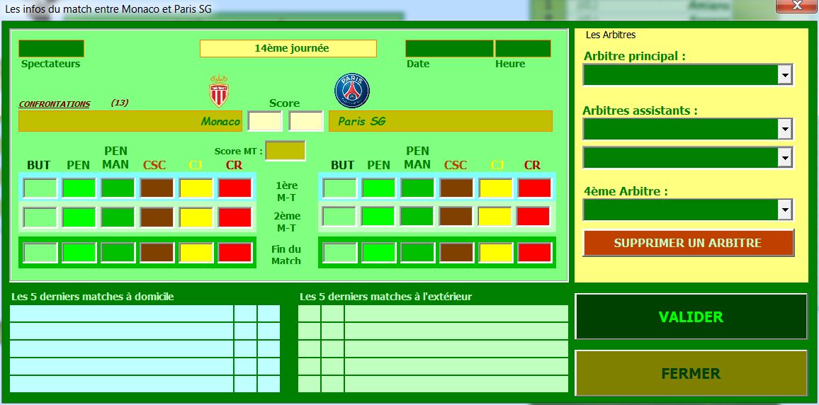Click the 14ème journée field
The image size is (819, 405).
288,49
